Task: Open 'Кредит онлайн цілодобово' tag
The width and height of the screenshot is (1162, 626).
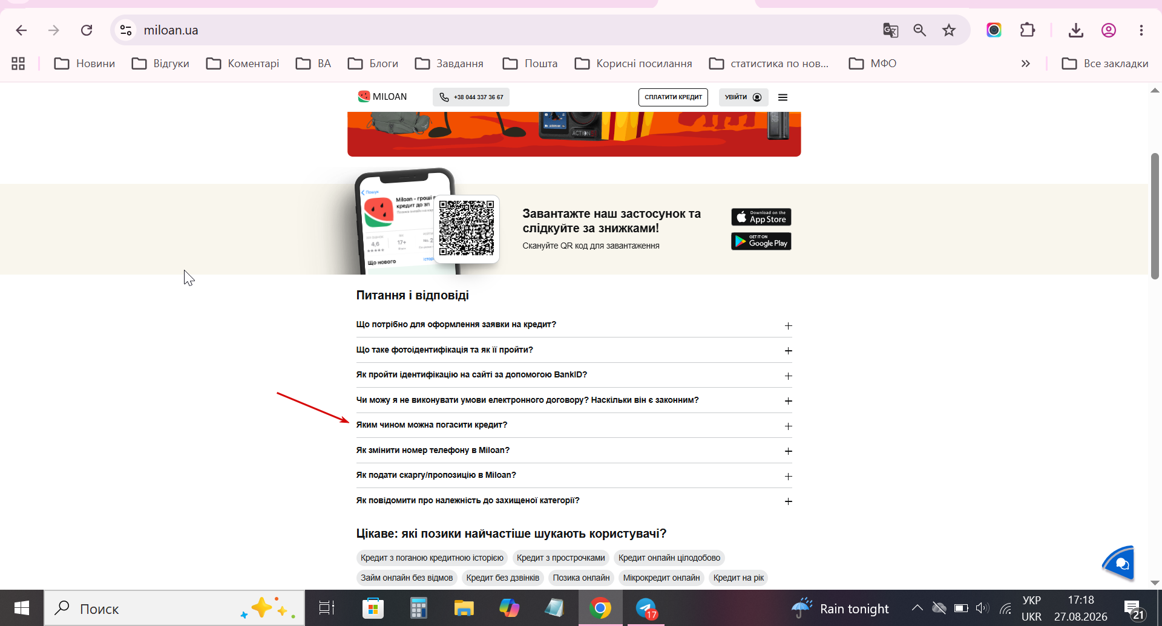Action: point(669,558)
